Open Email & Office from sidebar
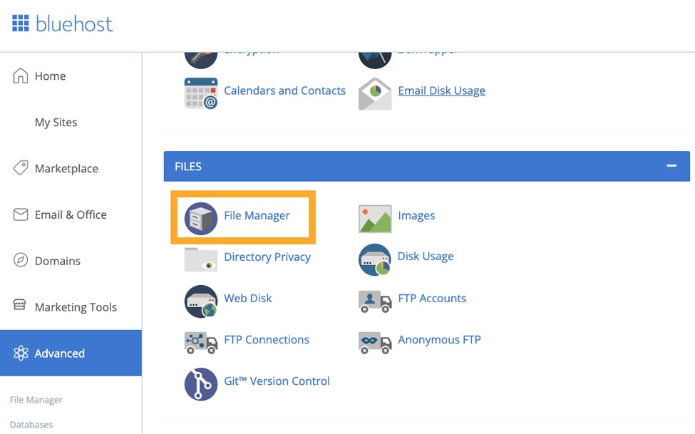695x434 pixels. [x=71, y=215]
